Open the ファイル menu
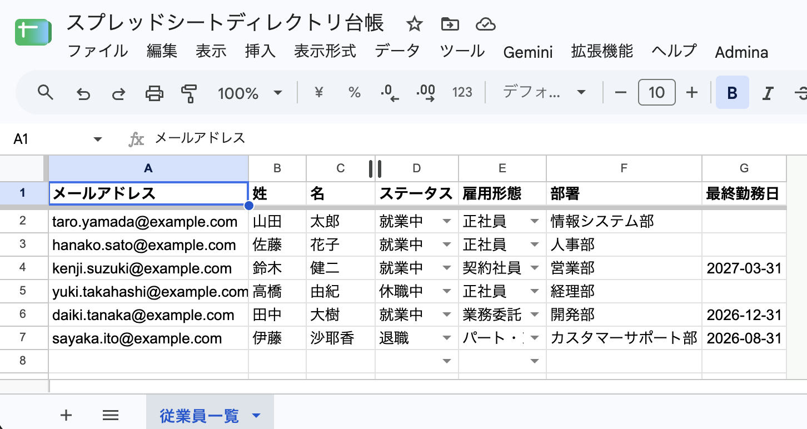The width and height of the screenshot is (807, 429). (x=98, y=52)
